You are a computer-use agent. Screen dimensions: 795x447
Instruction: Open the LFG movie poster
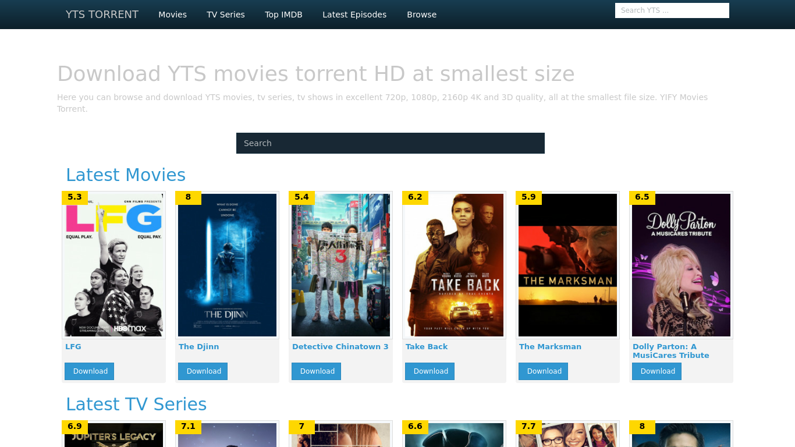point(113,265)
